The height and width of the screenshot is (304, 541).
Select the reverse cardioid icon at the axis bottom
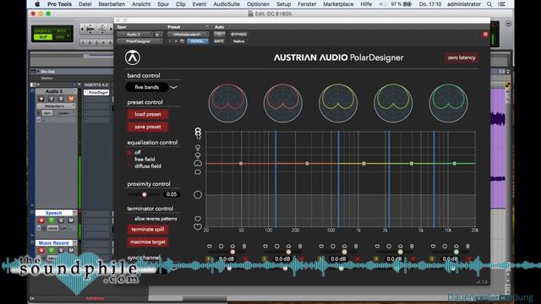[198, 226]
